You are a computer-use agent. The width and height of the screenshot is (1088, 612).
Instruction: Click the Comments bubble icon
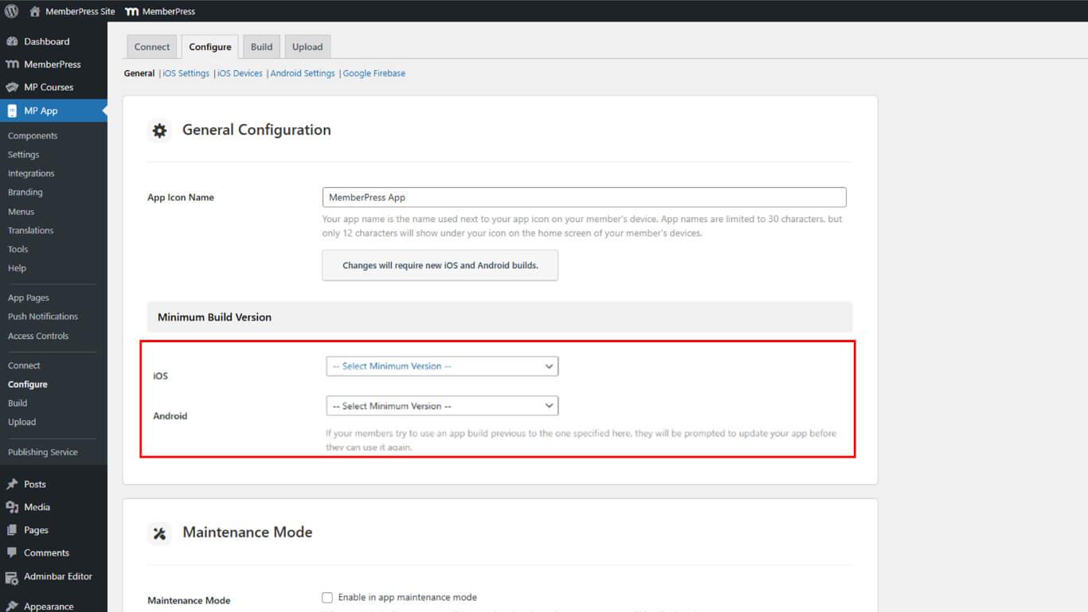coord(12,553)
